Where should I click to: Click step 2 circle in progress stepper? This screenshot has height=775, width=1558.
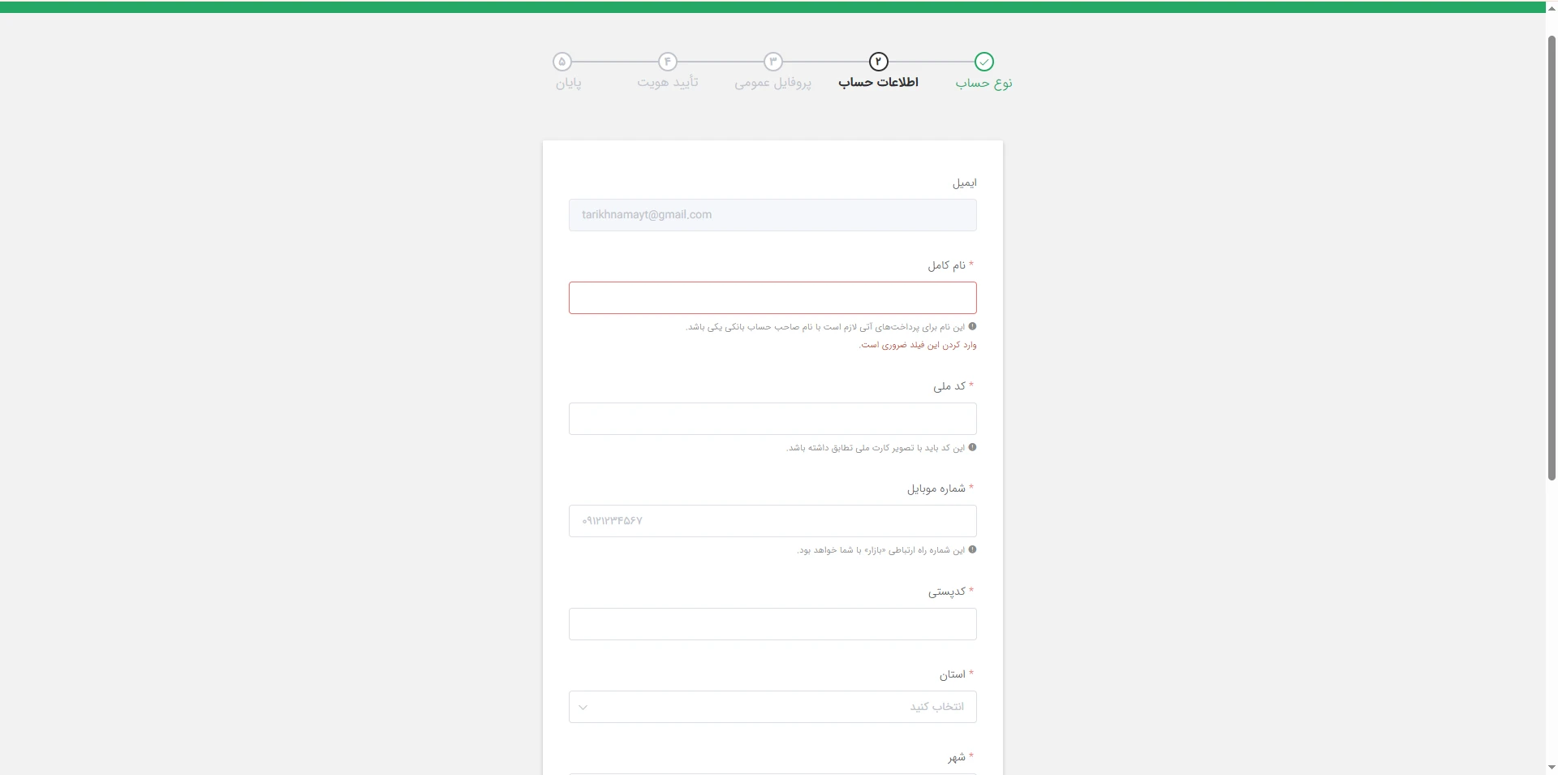[878, 62]
